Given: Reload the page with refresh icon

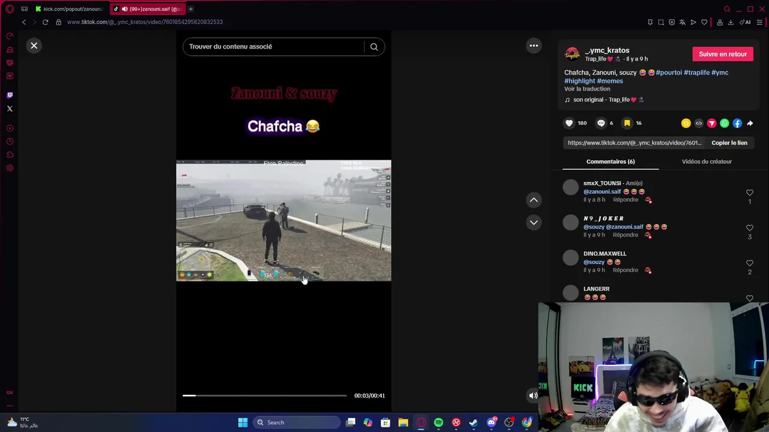Looking at the screenshot, I should pyautogui.click(x=45, y=22).
